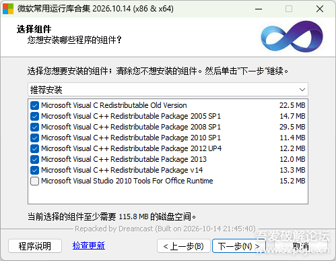
Task: Click the 程序说明 button
Action: (x=35, y=246)
